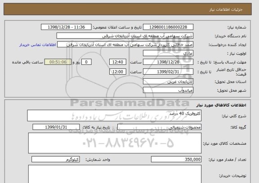
Task: Click the گروه کالا field محصولات شیمیایی
Action: [x=159, y=127]
